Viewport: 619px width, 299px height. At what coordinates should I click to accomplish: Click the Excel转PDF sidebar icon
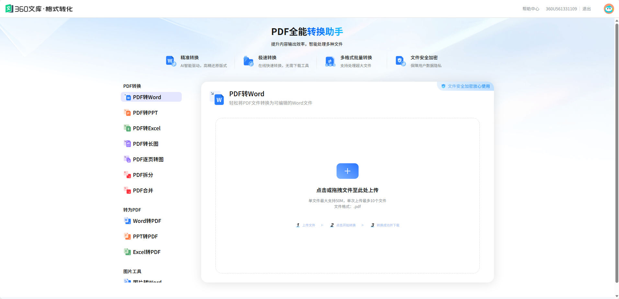(x=128, y=252)
